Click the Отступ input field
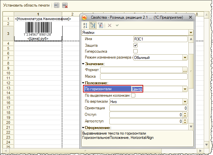 point(146,115)
